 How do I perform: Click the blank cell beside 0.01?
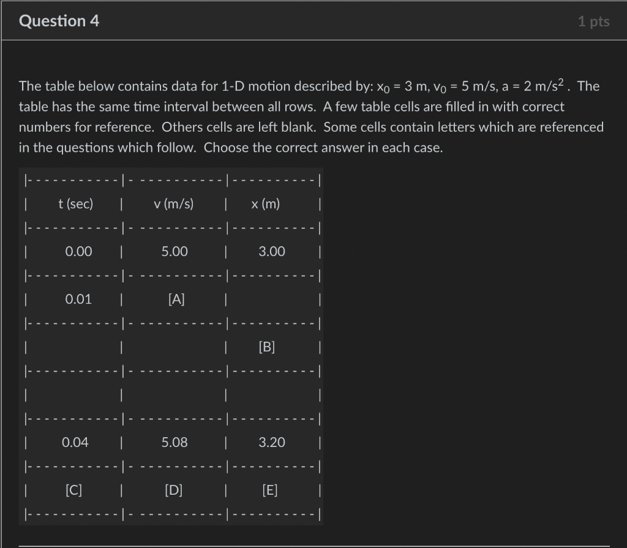pos(269,299)
